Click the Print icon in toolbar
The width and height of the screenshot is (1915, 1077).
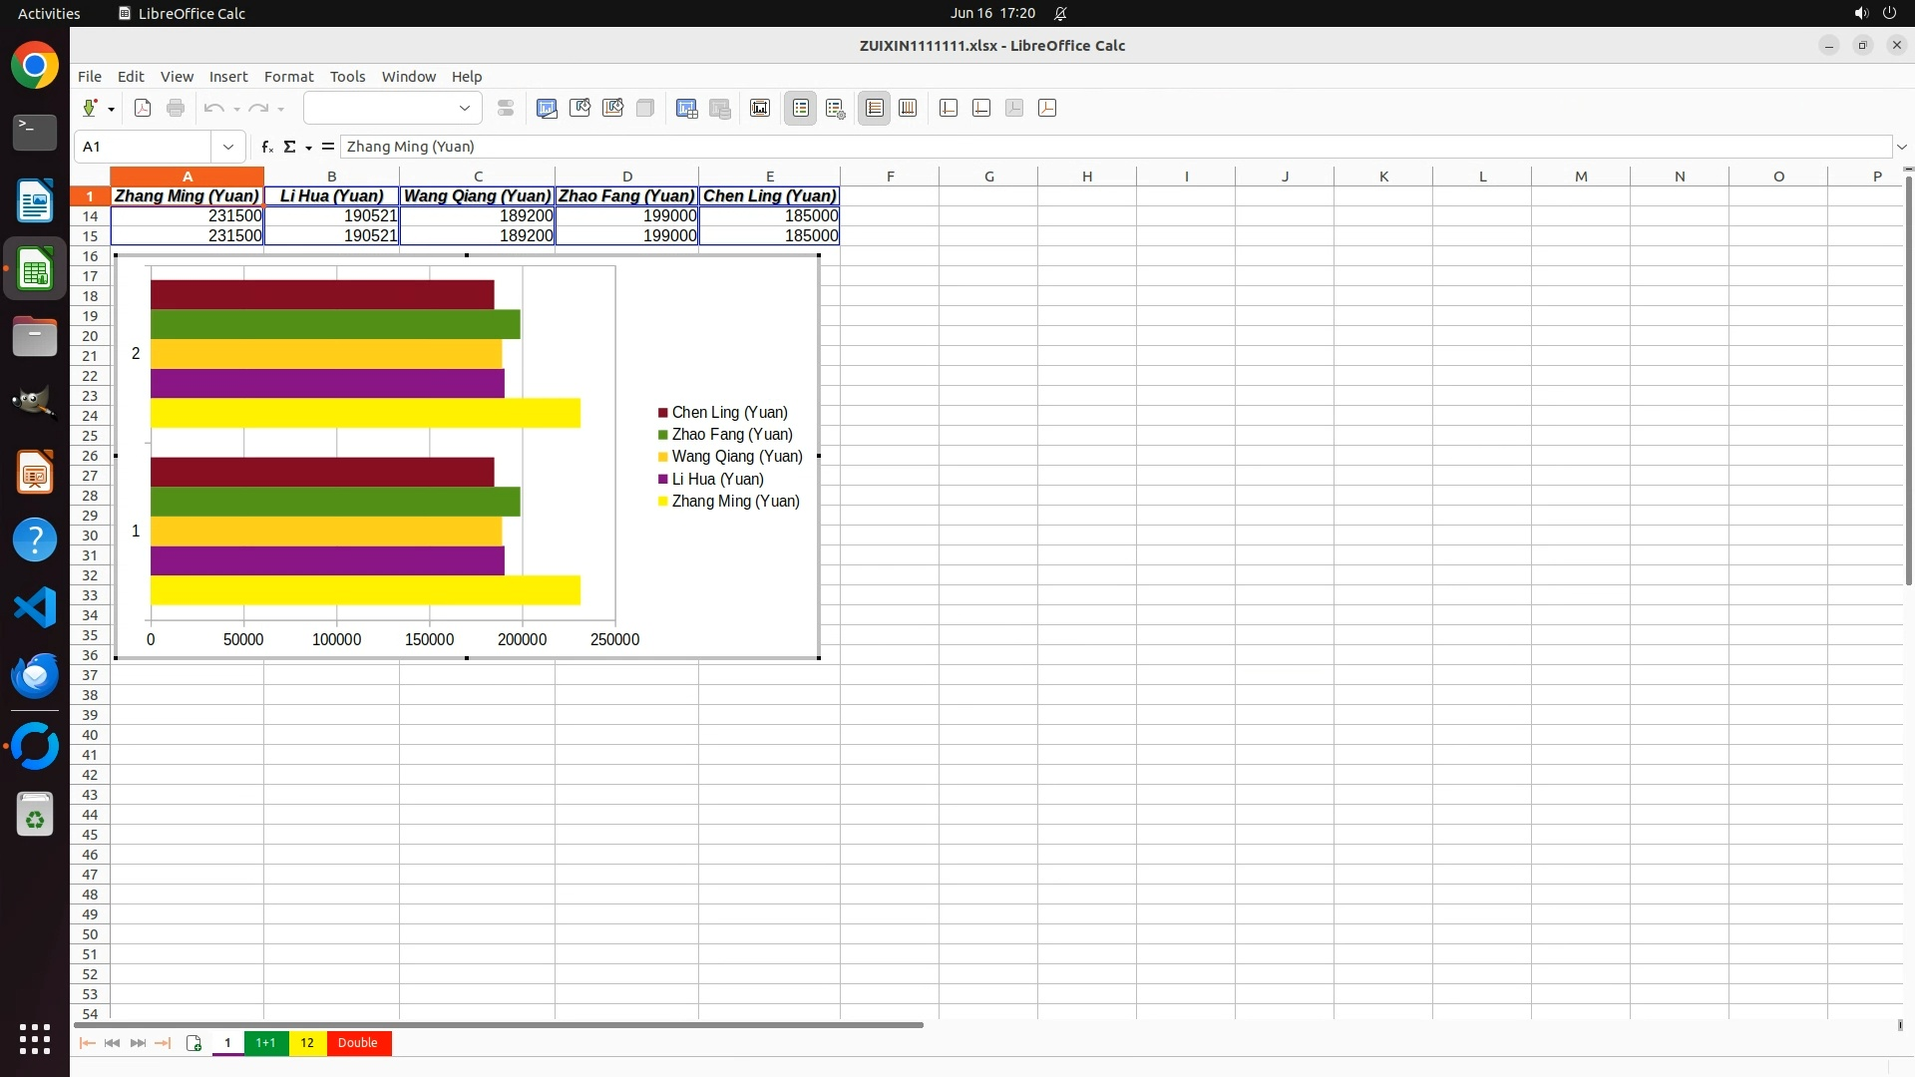coord(176,108)
